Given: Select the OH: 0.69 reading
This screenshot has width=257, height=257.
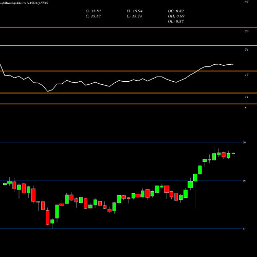Looking at the screenshot, I should (x=176, y=16).
